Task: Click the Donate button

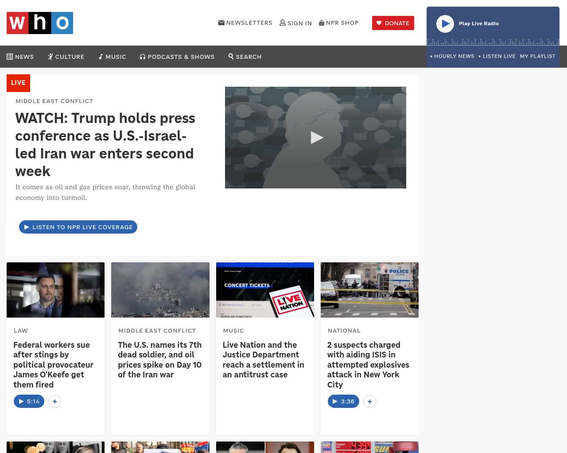Action: pyautogui.click(x=393, y=23)
